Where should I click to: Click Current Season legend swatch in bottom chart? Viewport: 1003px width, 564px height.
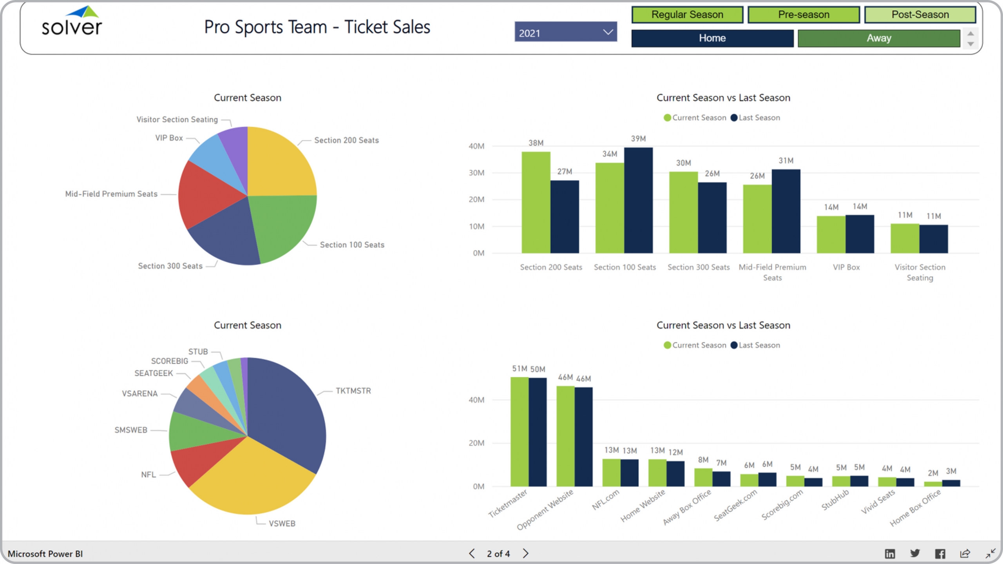[667, 345]
